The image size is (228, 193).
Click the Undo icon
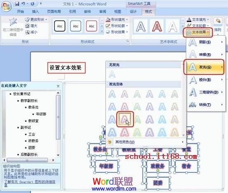point(23,4)
